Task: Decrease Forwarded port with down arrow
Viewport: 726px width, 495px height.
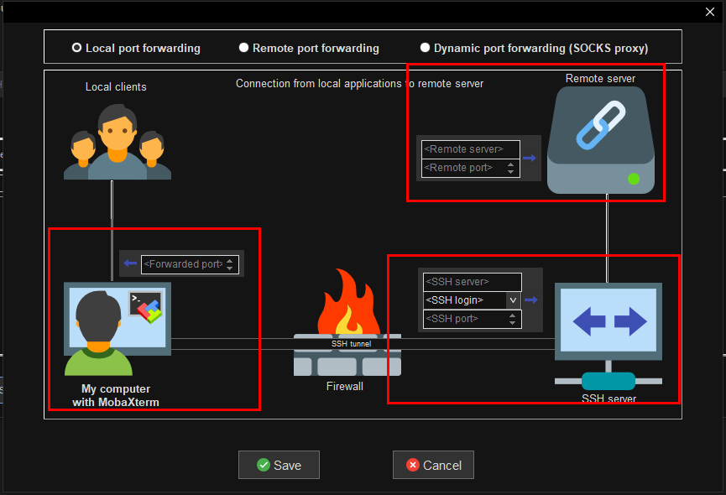Action: pyautogui.click(x=230, y=268)
